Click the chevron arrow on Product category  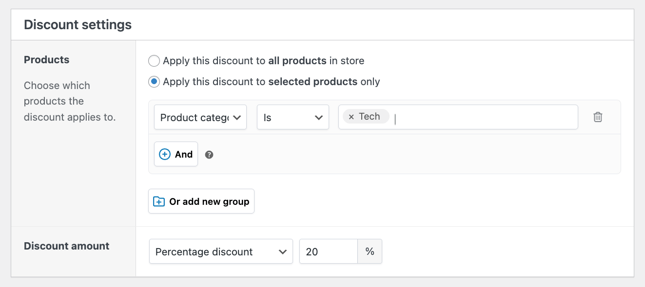tap(237, 117)
